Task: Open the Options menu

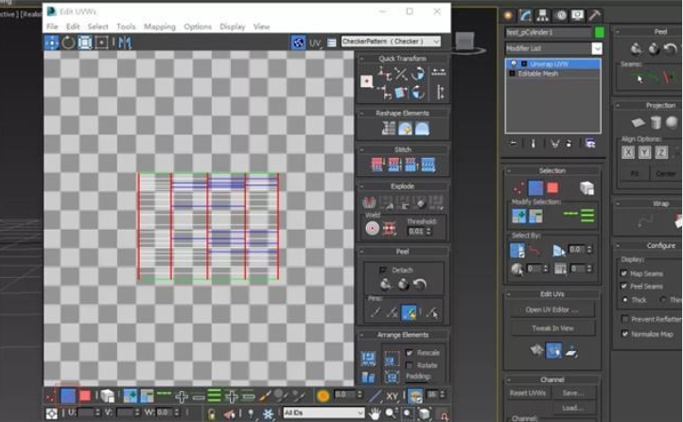Action: 198,26
